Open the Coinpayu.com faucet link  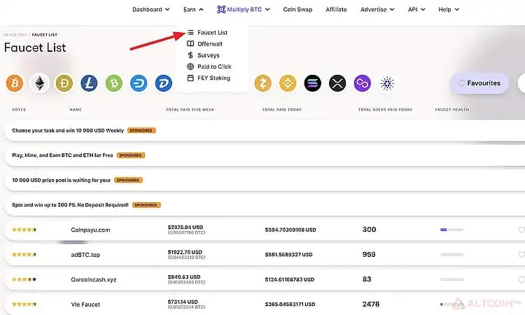(x=90, y=230)
